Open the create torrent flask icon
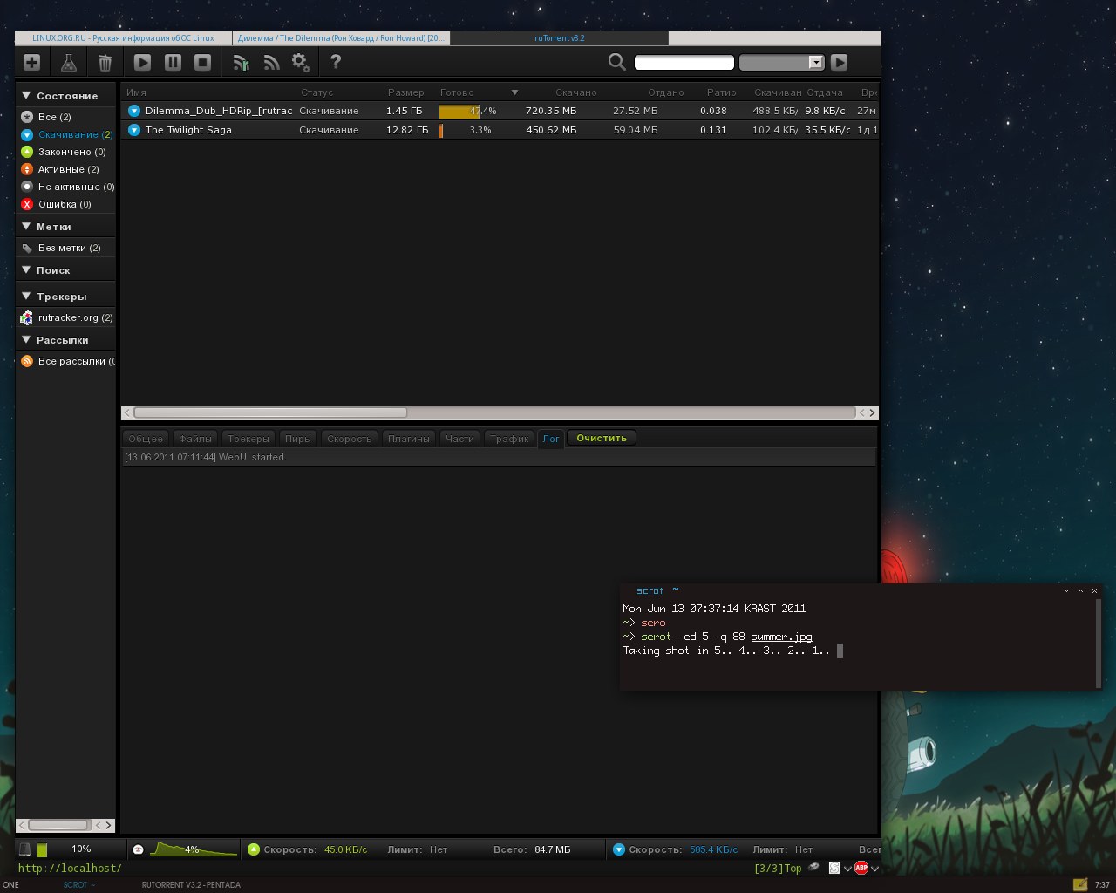The image size is (1116, 893). [x=68, y=62]
